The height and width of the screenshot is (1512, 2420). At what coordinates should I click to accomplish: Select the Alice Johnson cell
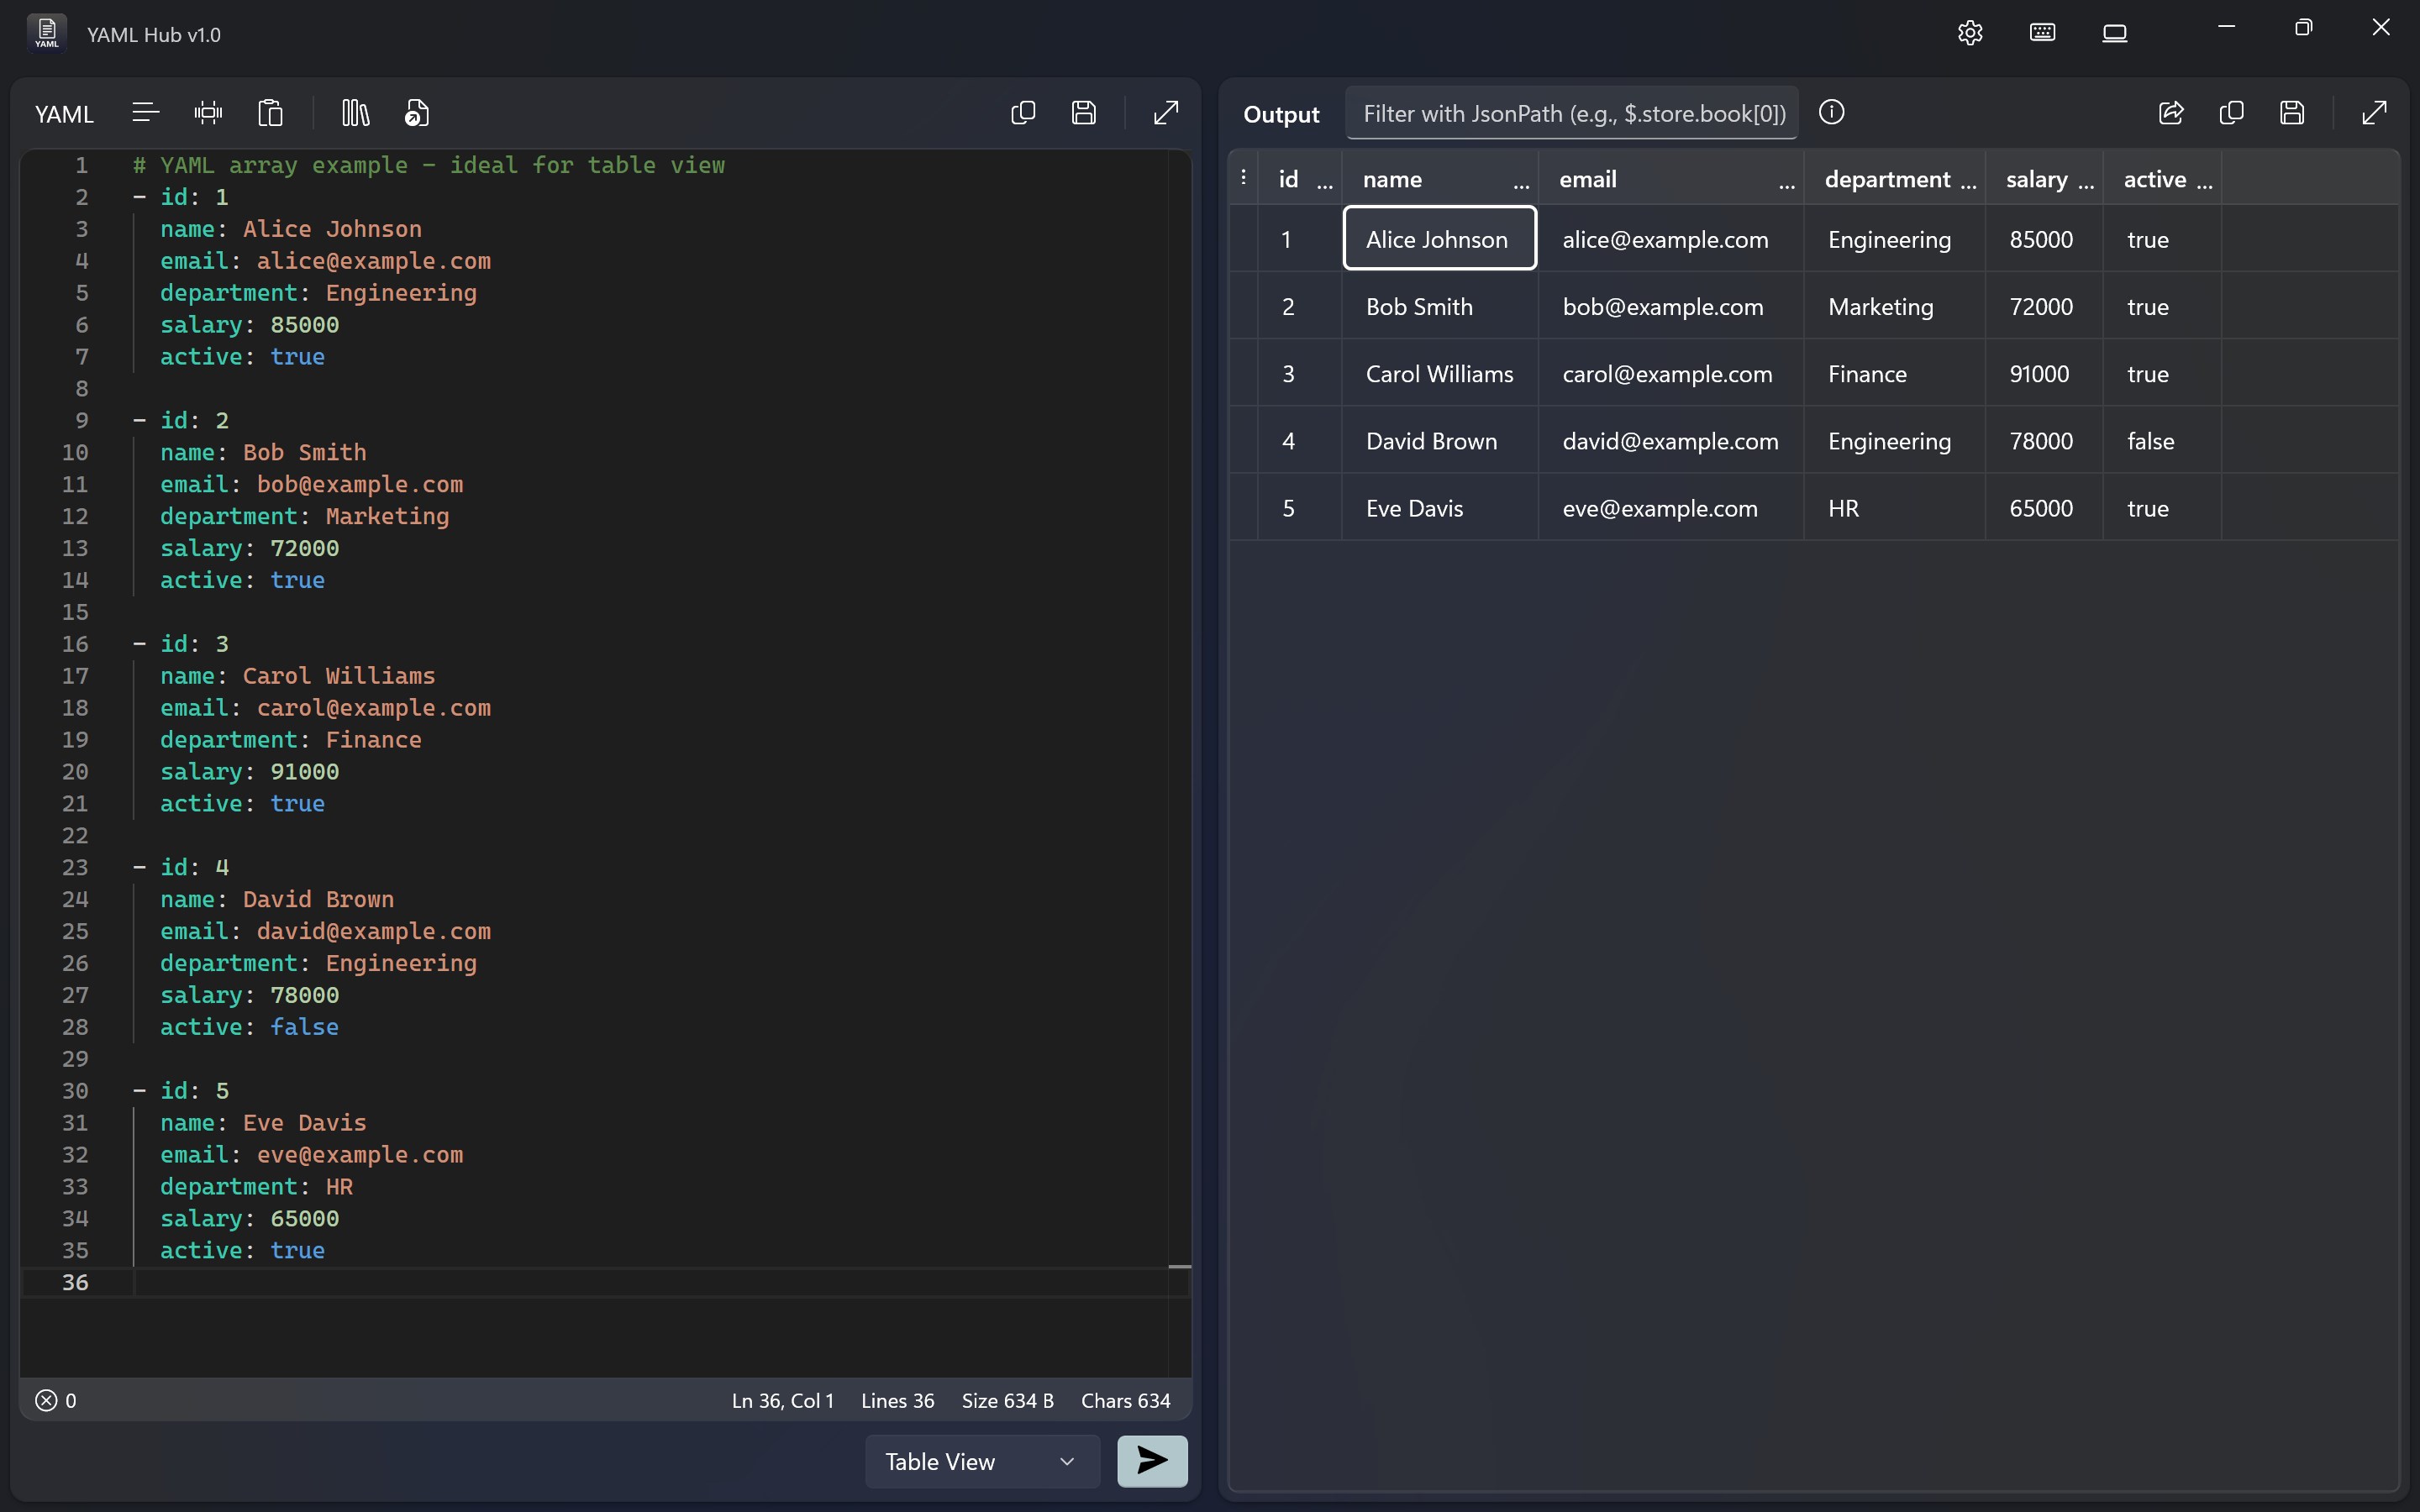coord(1439,238)
